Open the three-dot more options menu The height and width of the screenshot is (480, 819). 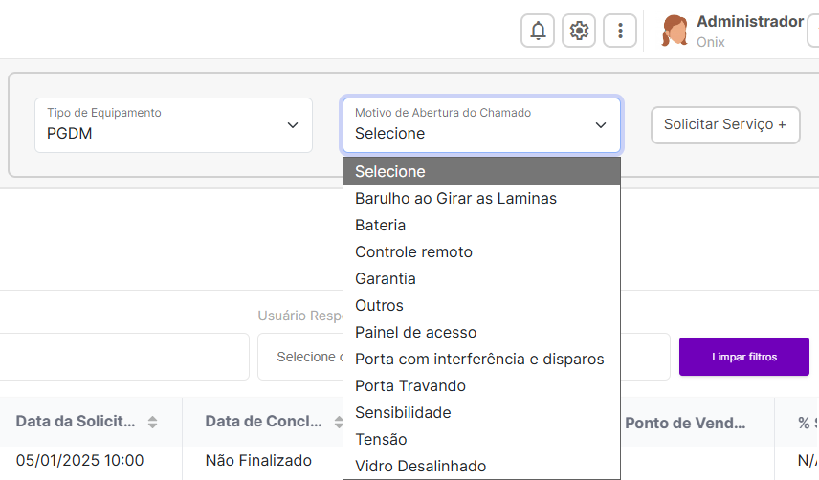point(620,31)
